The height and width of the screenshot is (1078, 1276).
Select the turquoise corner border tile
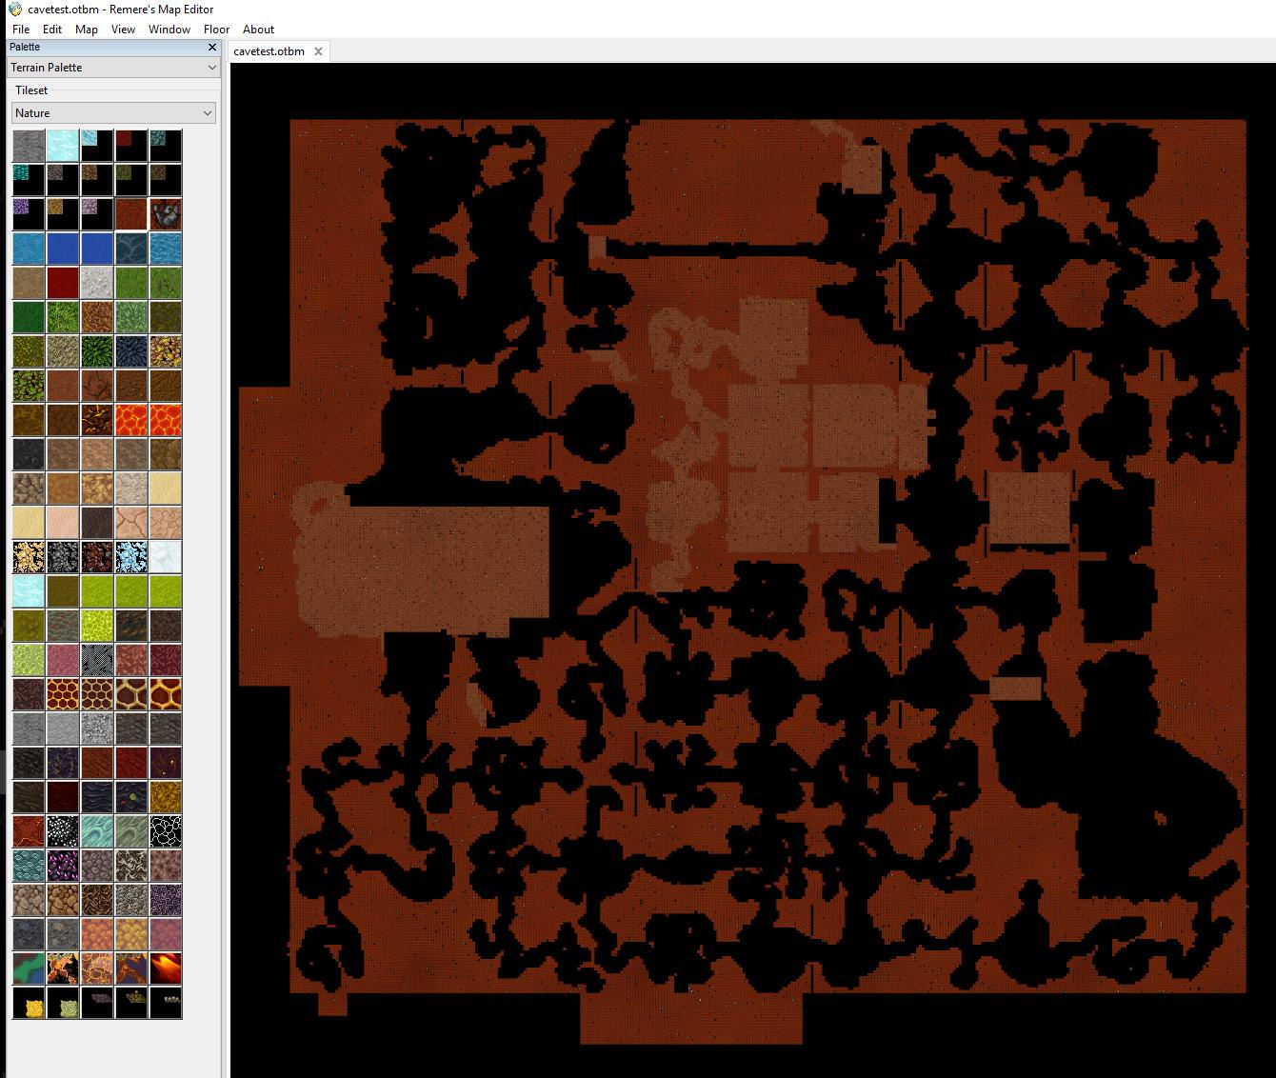pos(29,180)
